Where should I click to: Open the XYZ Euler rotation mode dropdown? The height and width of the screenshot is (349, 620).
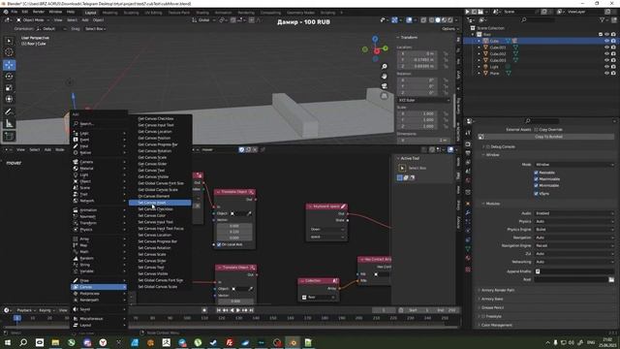click(424, 100)
